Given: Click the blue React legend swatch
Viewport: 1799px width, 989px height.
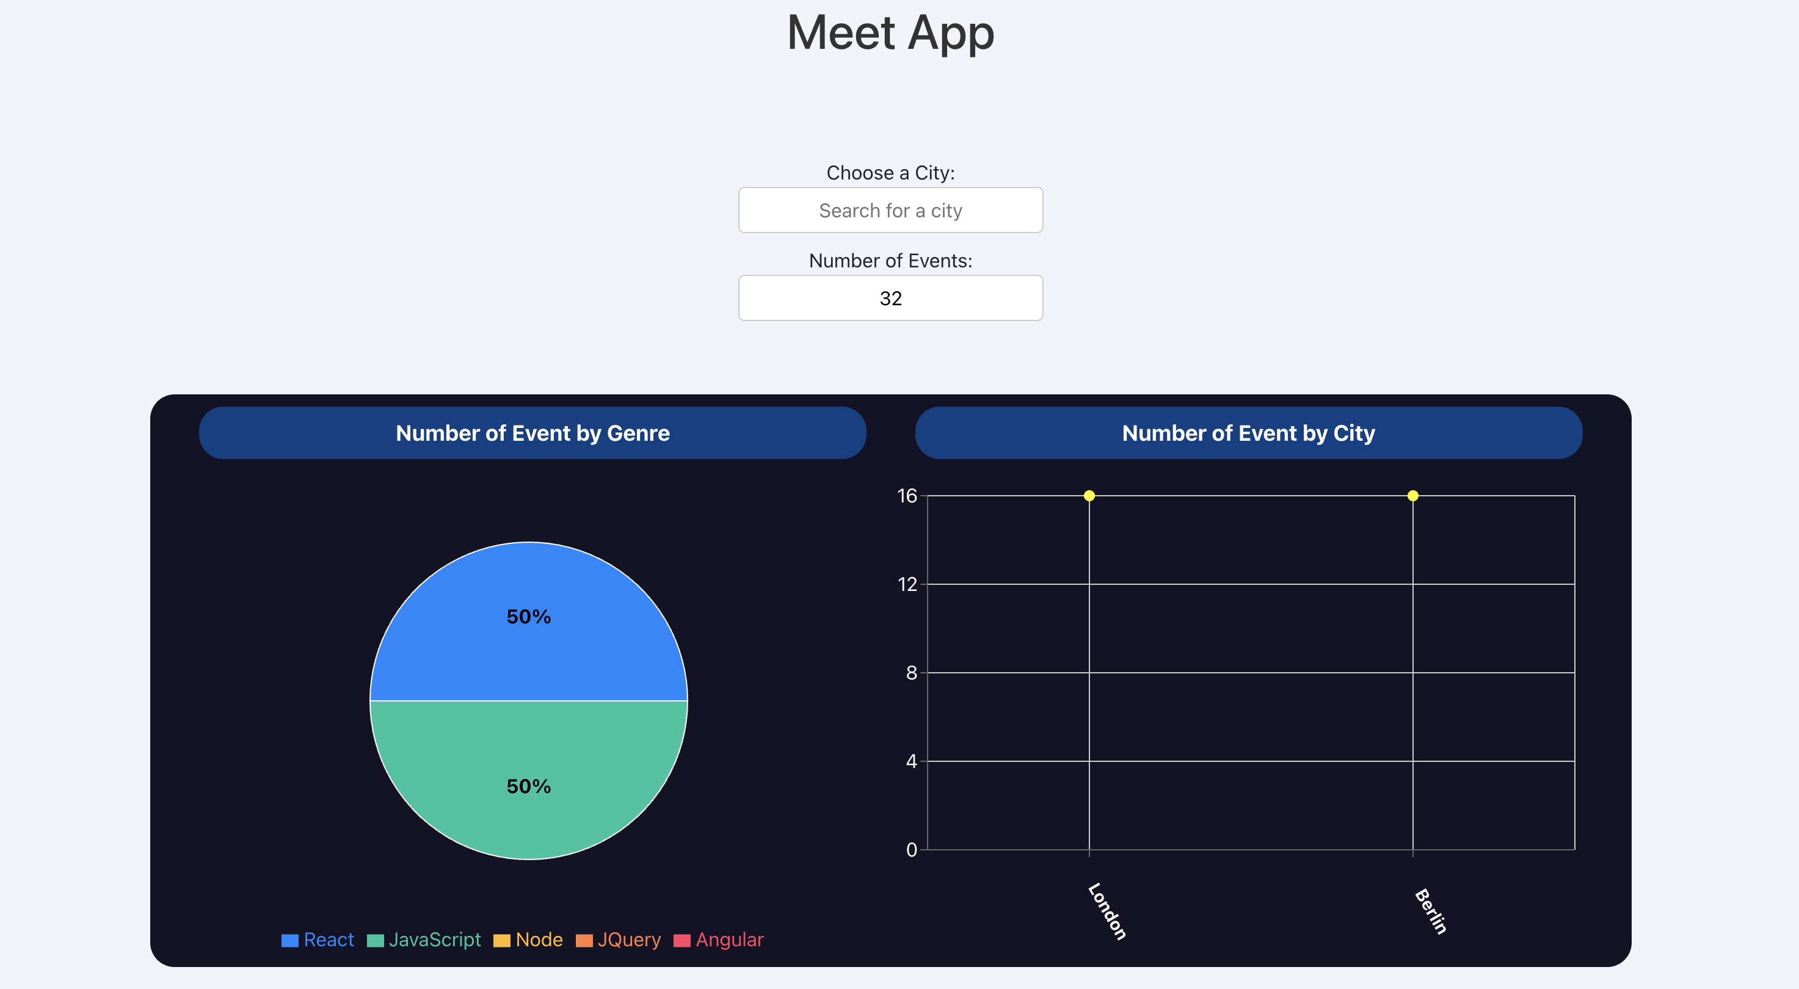Looking at the screenshot, I should pos(290,941).
